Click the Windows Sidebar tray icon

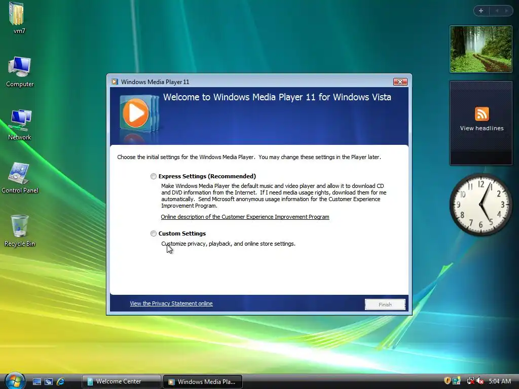457,381
